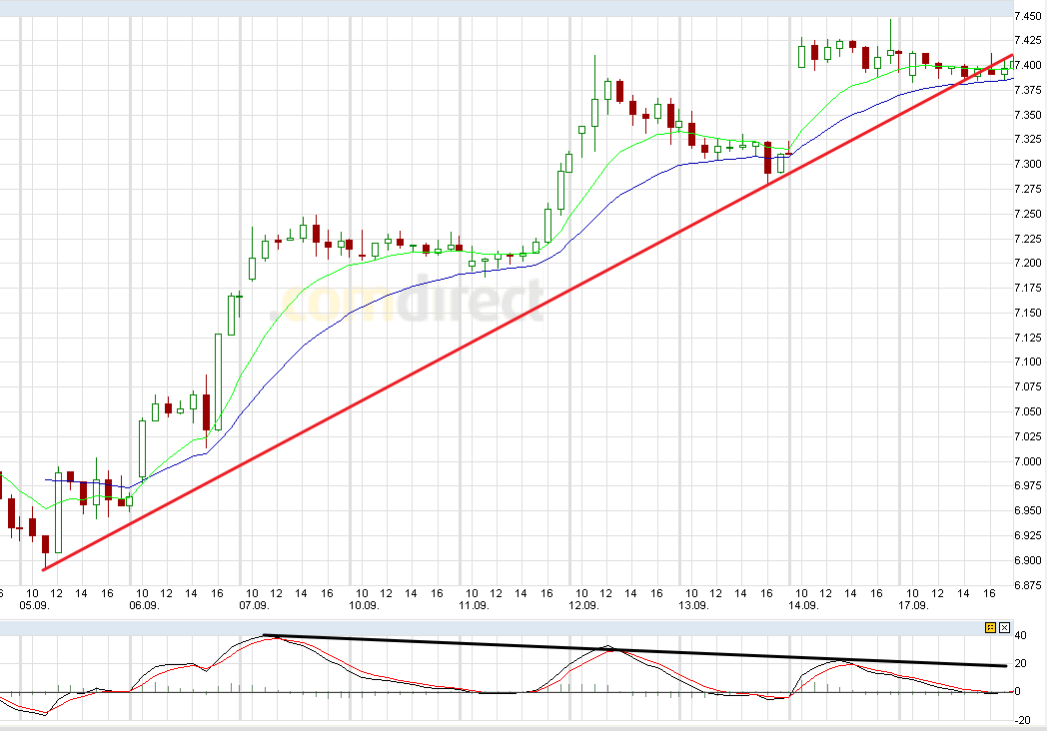Image resolution: width=1047 pixels, height=731 pixels.
Task: Click the 14.09. date label
Action: (803, 605)
